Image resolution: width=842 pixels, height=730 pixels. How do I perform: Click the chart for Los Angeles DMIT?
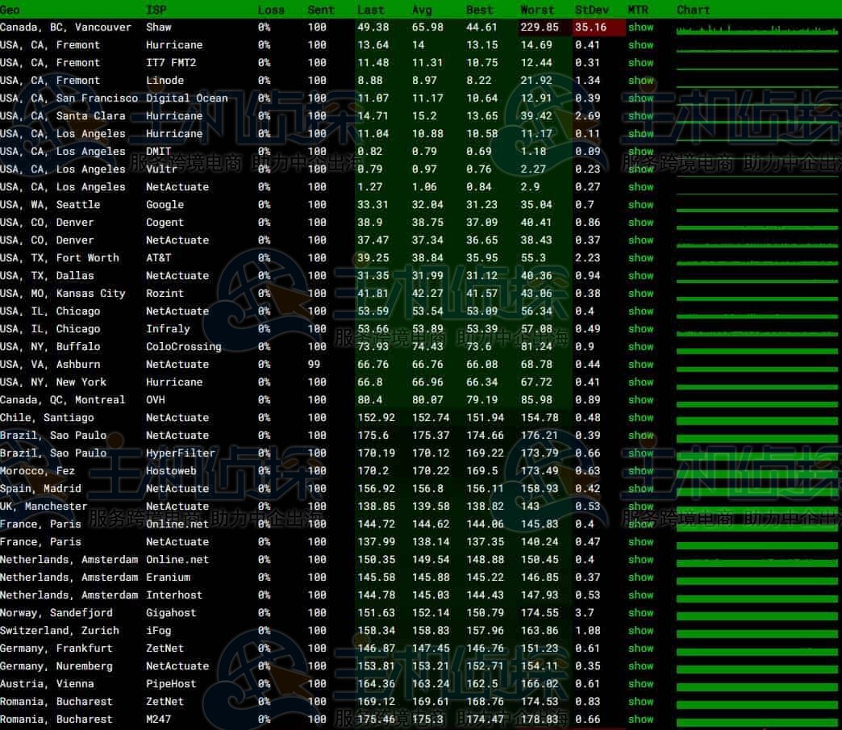[757, 153]
